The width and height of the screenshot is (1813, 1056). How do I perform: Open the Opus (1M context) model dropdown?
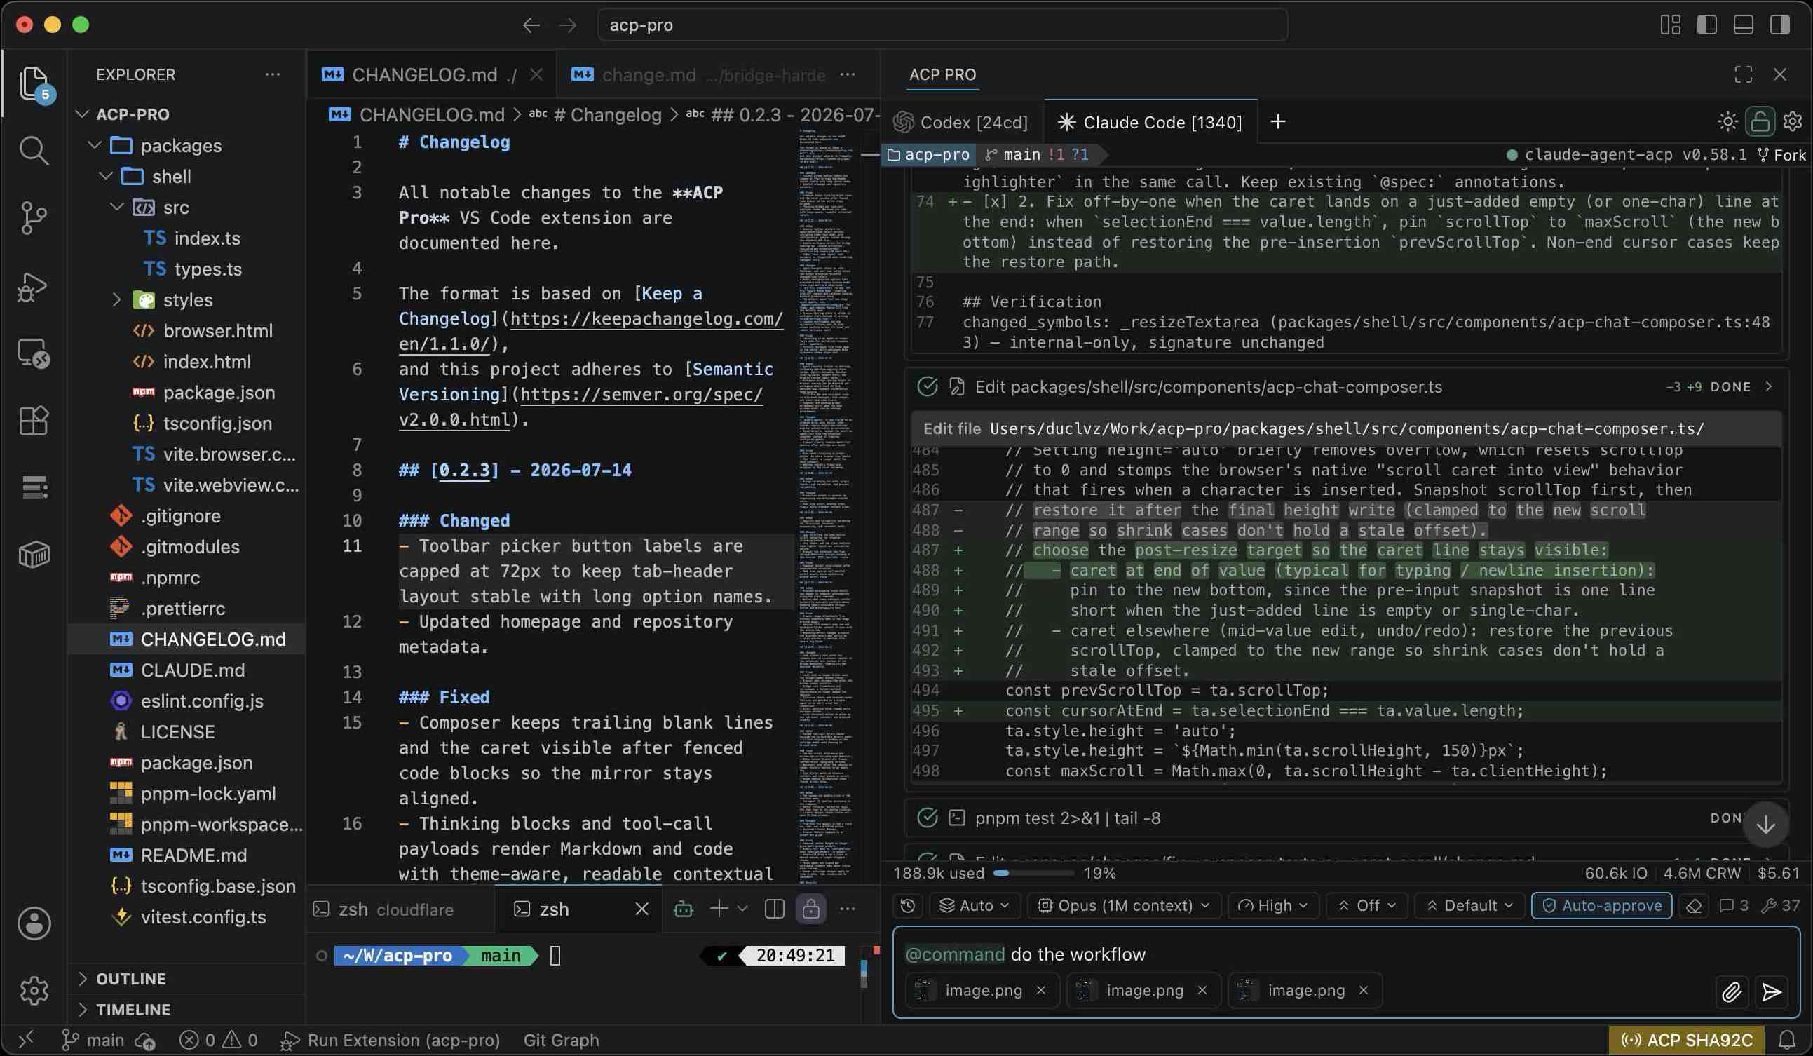coord(1124,906)
